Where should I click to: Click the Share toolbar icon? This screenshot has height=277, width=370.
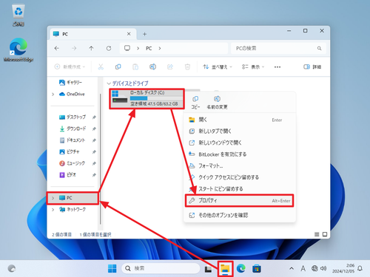(170, 66)
